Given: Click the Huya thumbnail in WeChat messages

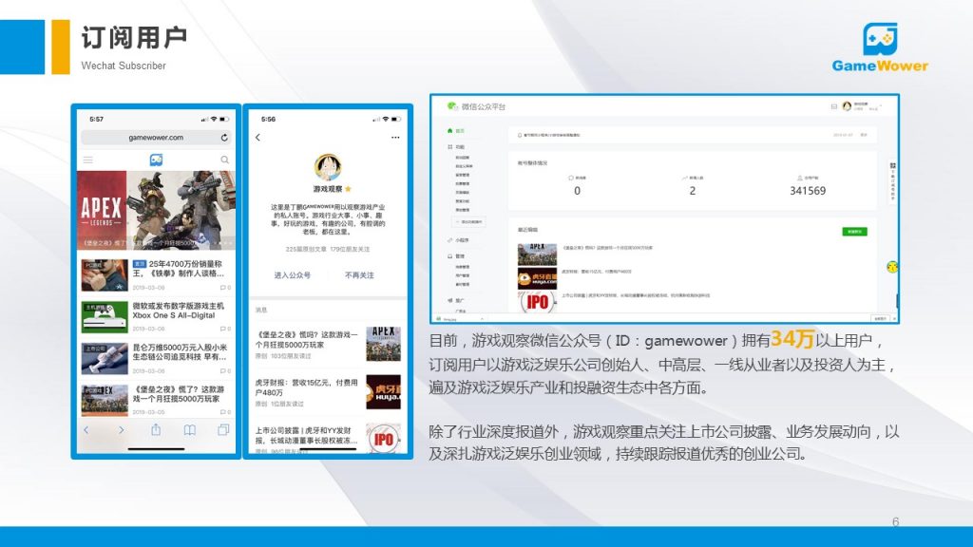Looking at the screenshot, I should pos(384,391).
